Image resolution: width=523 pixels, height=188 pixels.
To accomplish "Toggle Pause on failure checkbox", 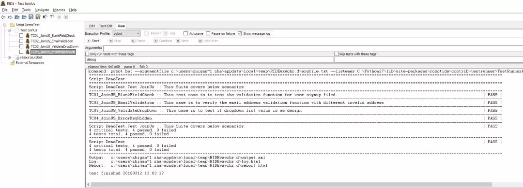I will [x=208, y=34].
